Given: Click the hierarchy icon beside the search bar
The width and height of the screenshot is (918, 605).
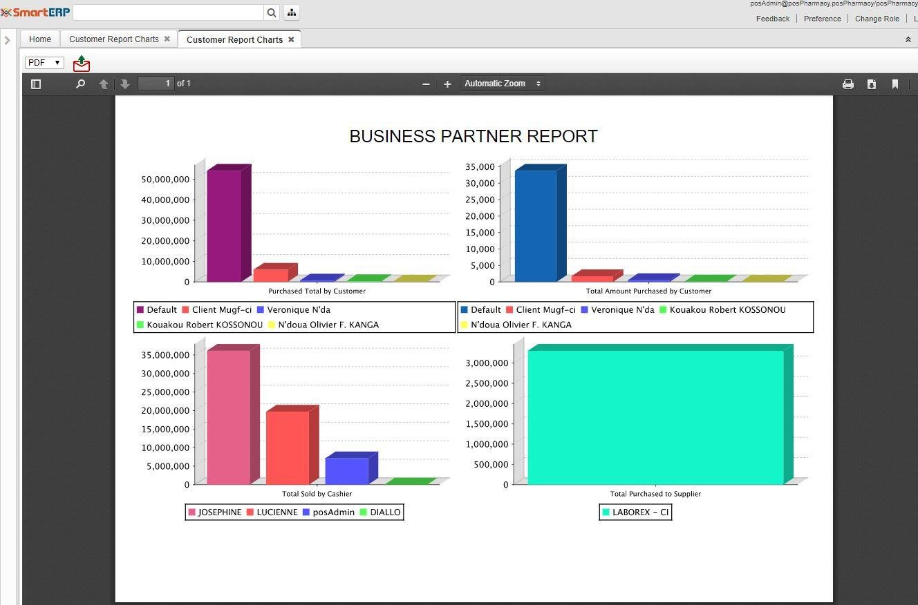Looking at the screenshot, I should pyautogui.click(x=291, y=12).
